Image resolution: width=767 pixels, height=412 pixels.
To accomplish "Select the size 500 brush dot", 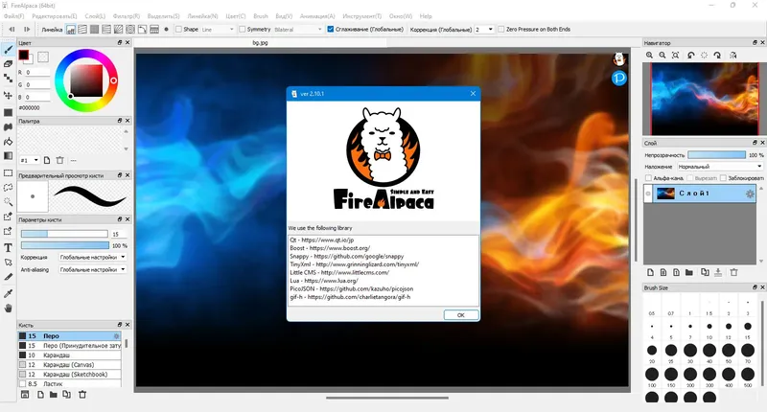I will click(x=748, y=375).
